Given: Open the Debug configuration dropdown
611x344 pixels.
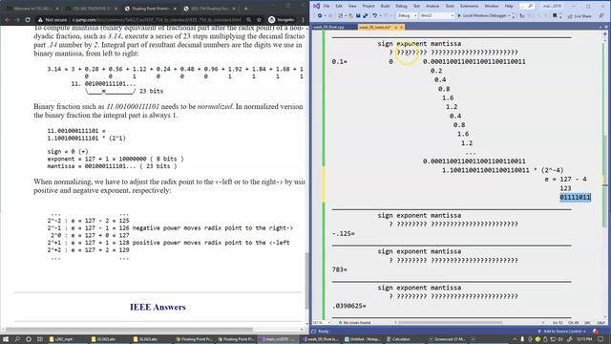Looking at the screenshot, I should 408,15.
